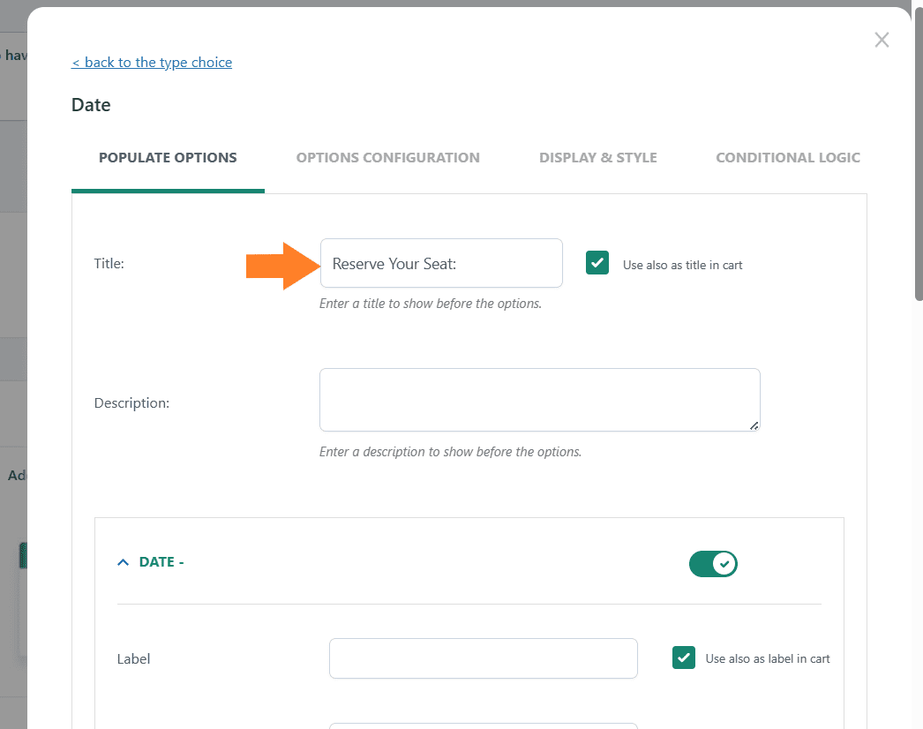Click the 'DATE -' section title

[161, 562]
